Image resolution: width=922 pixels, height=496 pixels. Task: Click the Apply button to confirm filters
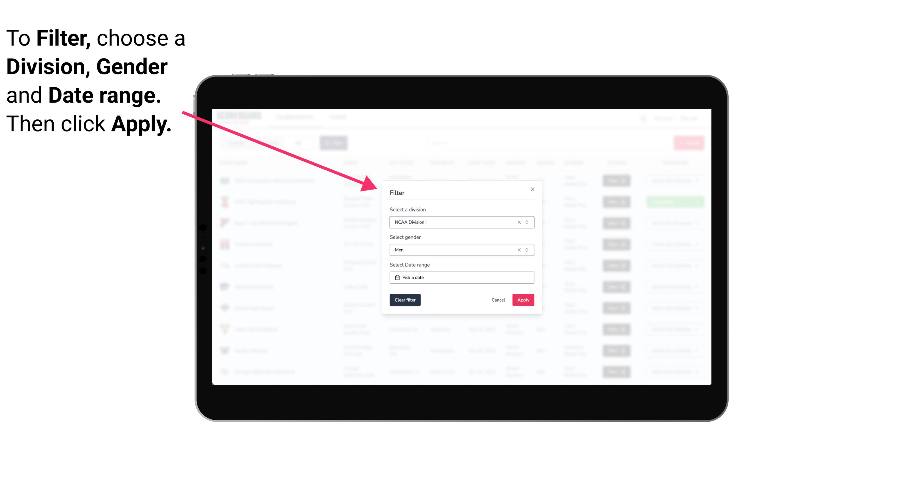coord(523,300)
